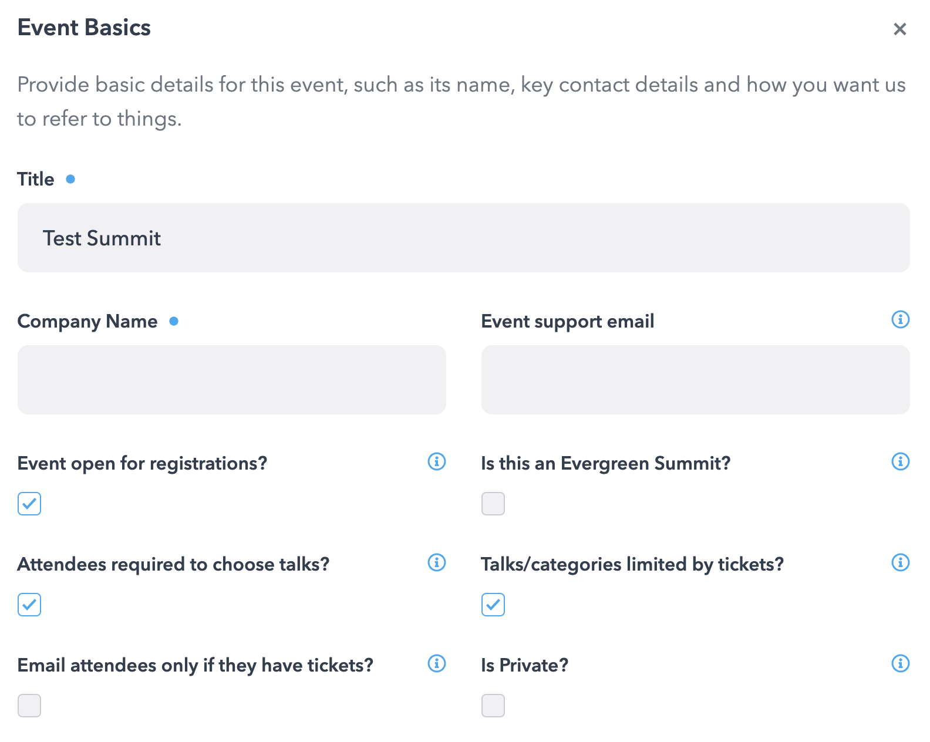Check the Is Private checkbox
Viewport: 930px width, 742px height.
pos(493,706)
